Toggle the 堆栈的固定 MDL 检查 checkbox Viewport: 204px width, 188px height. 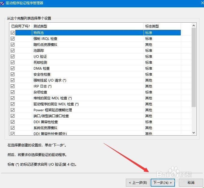12,98
